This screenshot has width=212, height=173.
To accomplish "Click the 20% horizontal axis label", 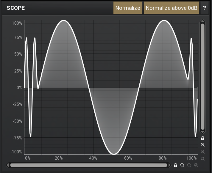I will [59, 158].
